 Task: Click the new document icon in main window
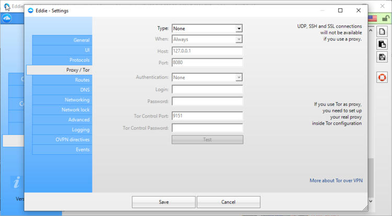tap(382, 31)
